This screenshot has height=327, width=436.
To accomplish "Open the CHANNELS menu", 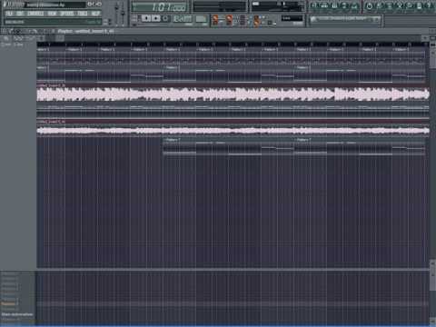I will pyautogui.click(x=35, y=14).
